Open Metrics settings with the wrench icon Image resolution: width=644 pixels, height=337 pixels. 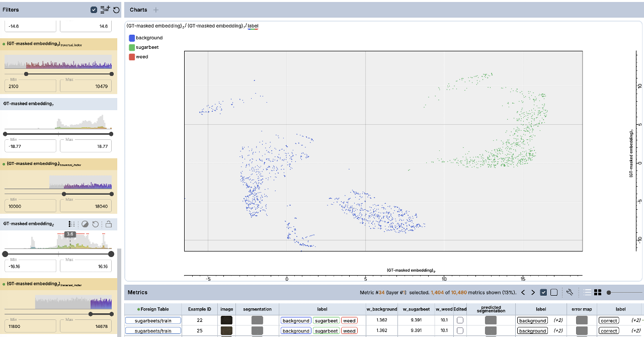click(570, 292)
